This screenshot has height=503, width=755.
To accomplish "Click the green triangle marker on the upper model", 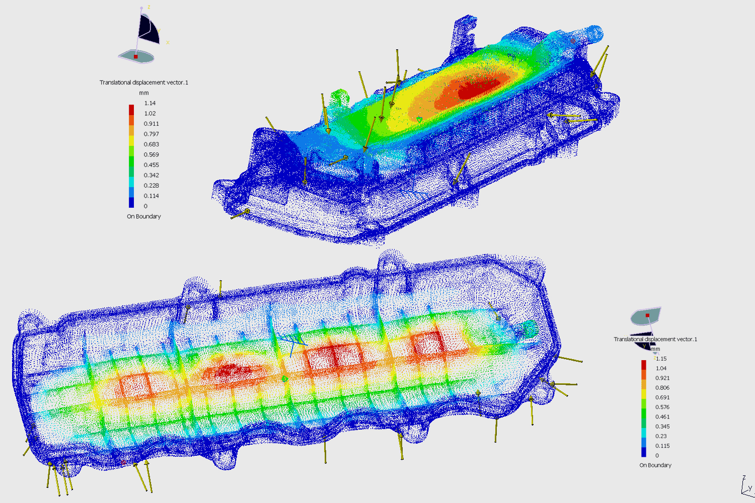I will pyautogui.click(x=419, y=119).
